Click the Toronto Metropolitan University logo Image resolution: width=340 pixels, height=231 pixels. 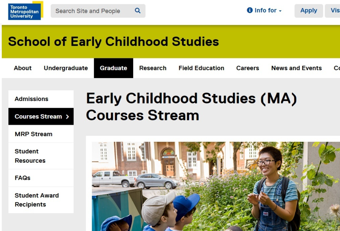[25, 11]
